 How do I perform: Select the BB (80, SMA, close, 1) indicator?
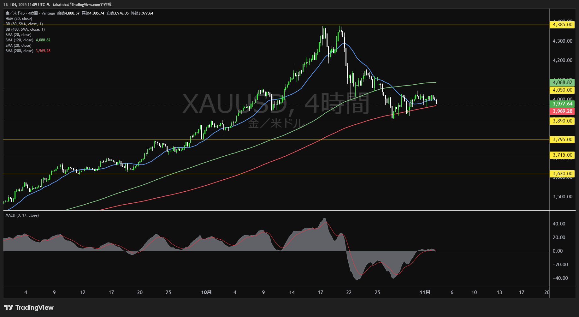pyautogui.click(x=24, y=24)
